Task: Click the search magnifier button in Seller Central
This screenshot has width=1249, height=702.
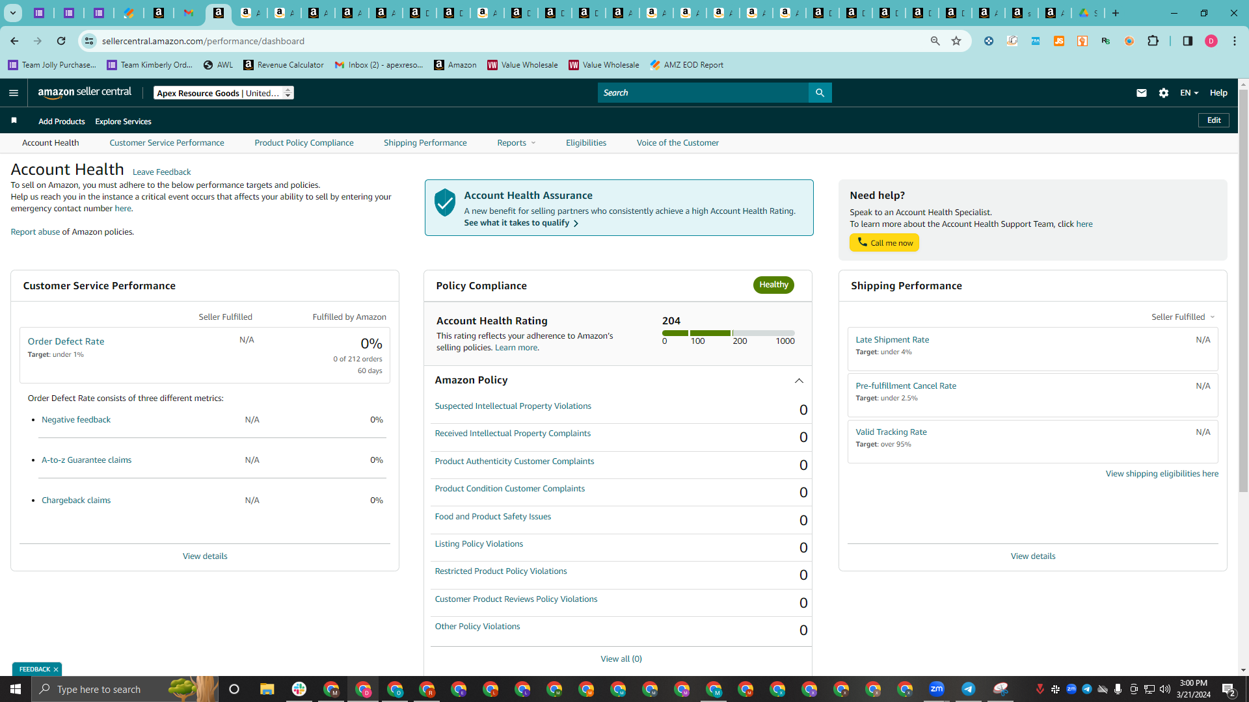Action: [x=820, y=93]
